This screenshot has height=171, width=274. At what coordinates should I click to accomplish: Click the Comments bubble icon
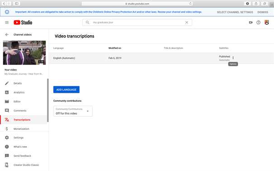click(7, 111)
